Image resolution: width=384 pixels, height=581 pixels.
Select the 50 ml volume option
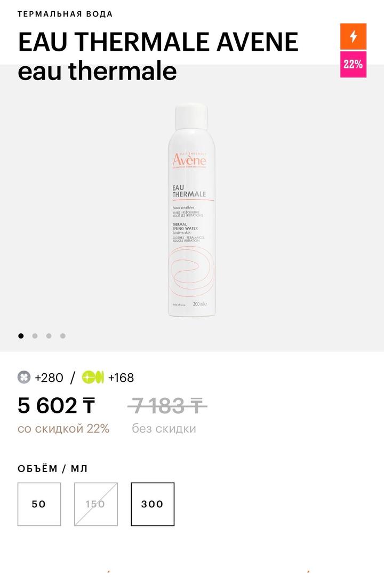click(39, 504)
